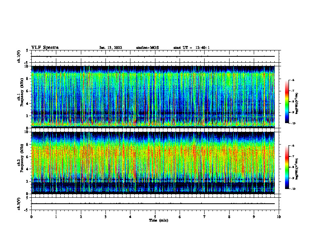Click the ch.2 color scale bar
Screen dimensions: 314x243
click(287, 167)
